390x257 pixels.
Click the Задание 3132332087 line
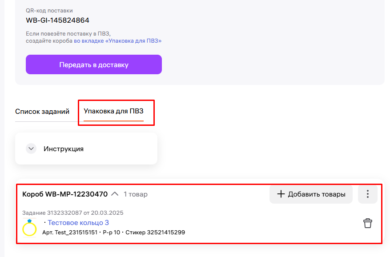[x=73, y=213]
